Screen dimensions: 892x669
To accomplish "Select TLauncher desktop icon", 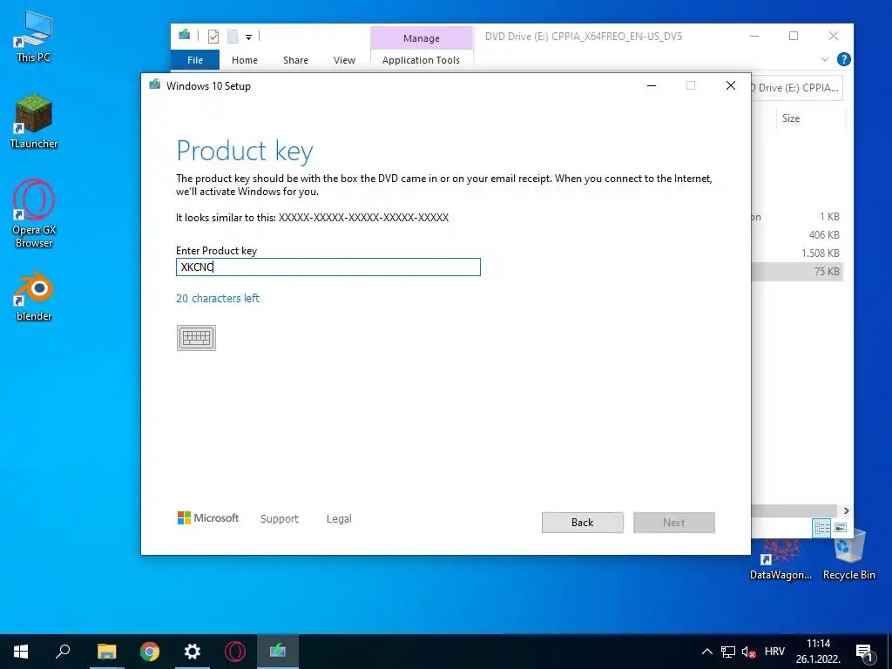I will tap(34, 122).
